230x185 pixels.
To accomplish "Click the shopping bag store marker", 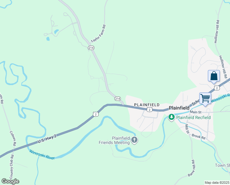I will (x=214, y=76).
